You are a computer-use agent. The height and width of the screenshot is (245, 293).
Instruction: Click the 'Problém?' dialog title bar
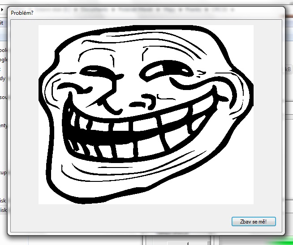146,13
